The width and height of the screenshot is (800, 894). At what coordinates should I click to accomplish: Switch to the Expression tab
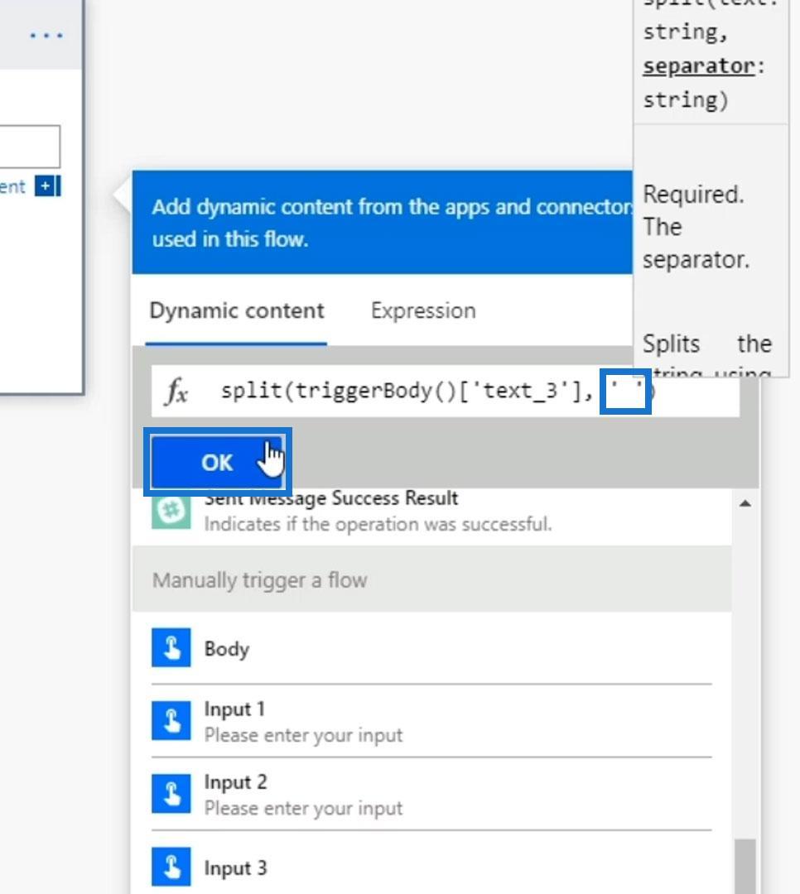pyautogui.click(x=423, y=311)
